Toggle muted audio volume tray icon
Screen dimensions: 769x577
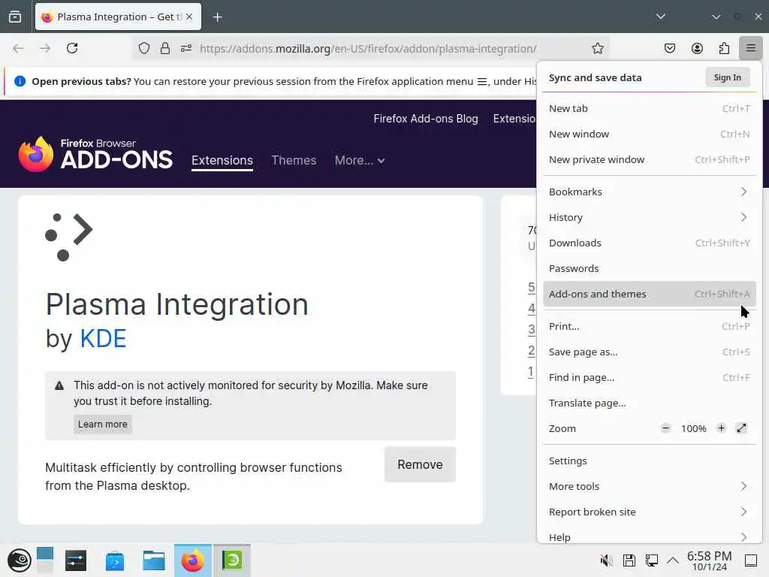[x=607, y=560]
